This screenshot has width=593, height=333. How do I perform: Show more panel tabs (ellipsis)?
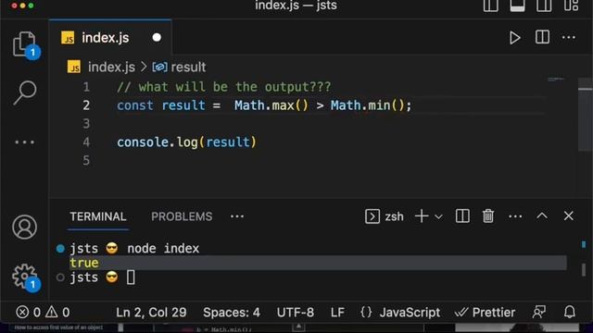(x=237, y=216)
